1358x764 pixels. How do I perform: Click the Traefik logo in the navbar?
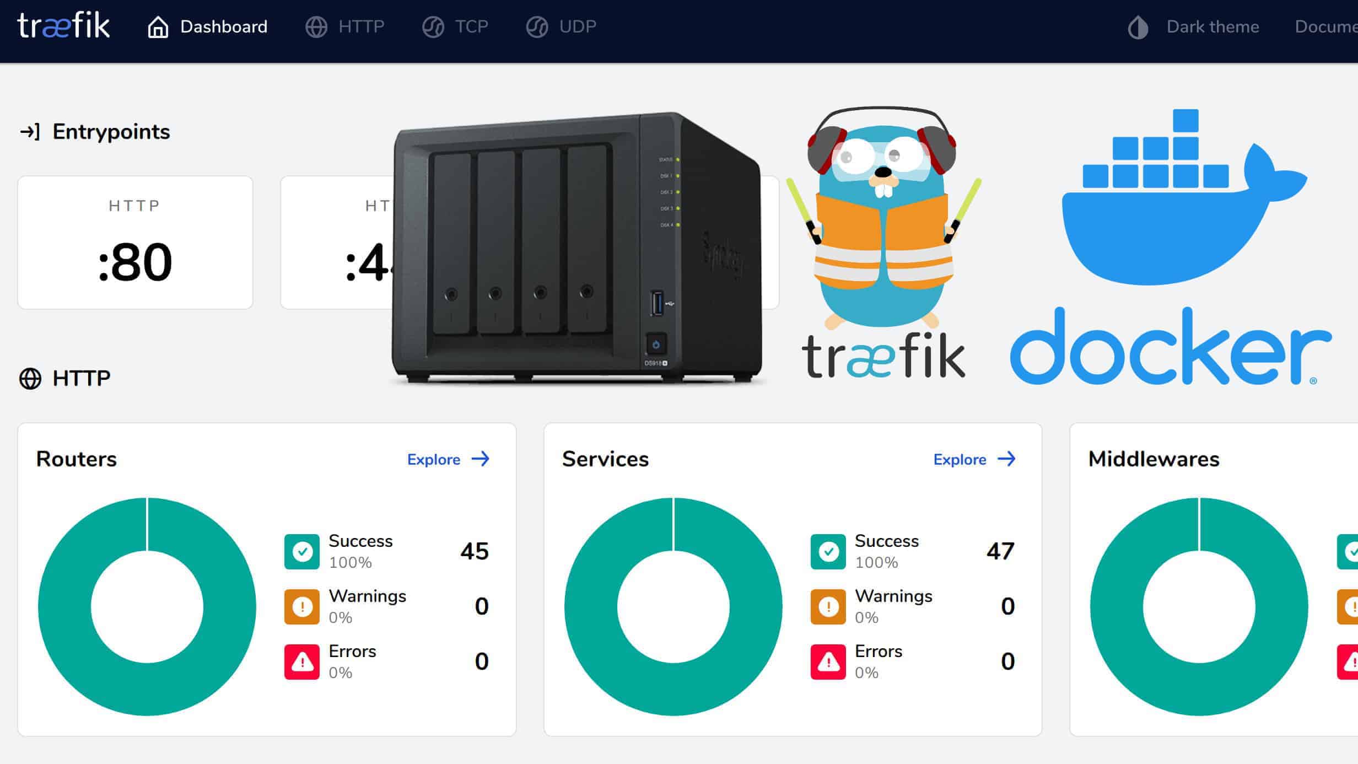click(63, 26)
